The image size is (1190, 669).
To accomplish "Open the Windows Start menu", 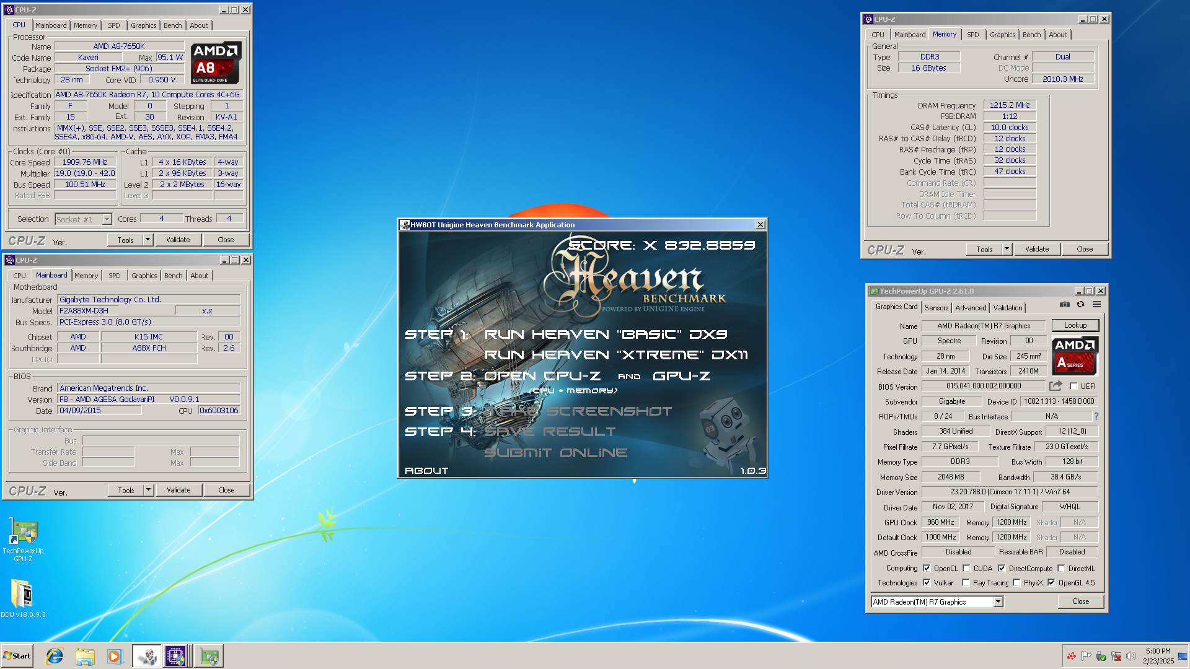I will [x=17, y=656].
